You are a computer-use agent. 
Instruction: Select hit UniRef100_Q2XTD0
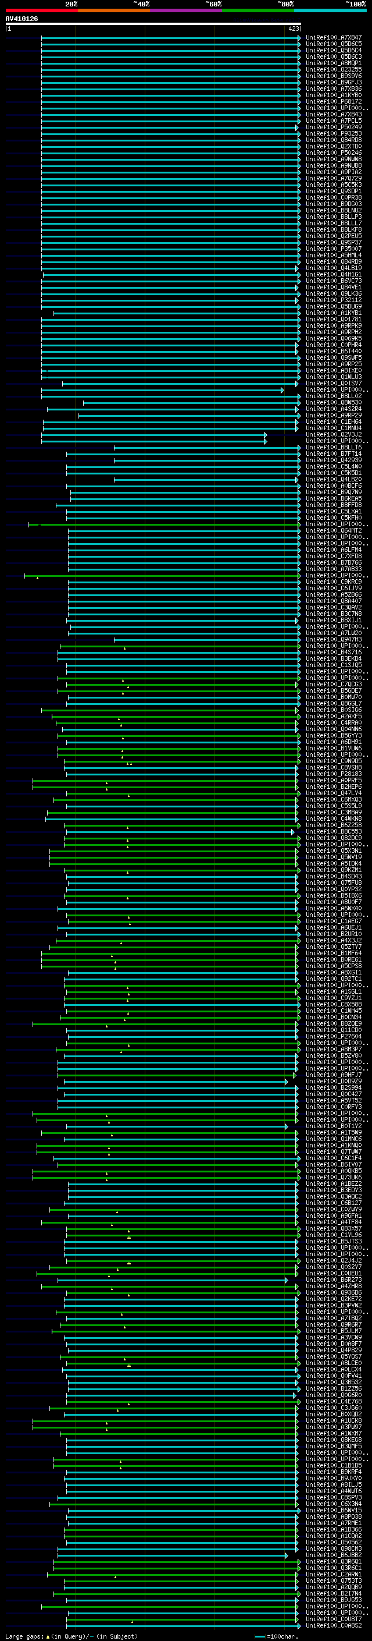(x=334, y=146)
